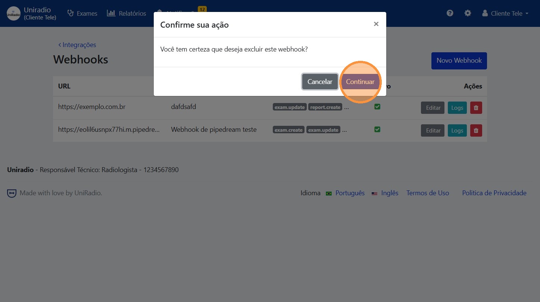The width and height of the screenshot is (540, 302).
Task: Select the US flag beside Inglês
Action: [375, 193]
